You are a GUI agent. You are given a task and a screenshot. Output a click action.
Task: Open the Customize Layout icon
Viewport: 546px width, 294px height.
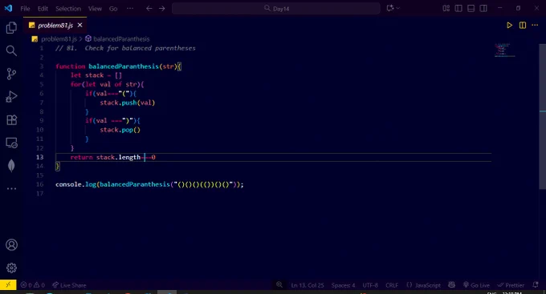pos(446,8)
